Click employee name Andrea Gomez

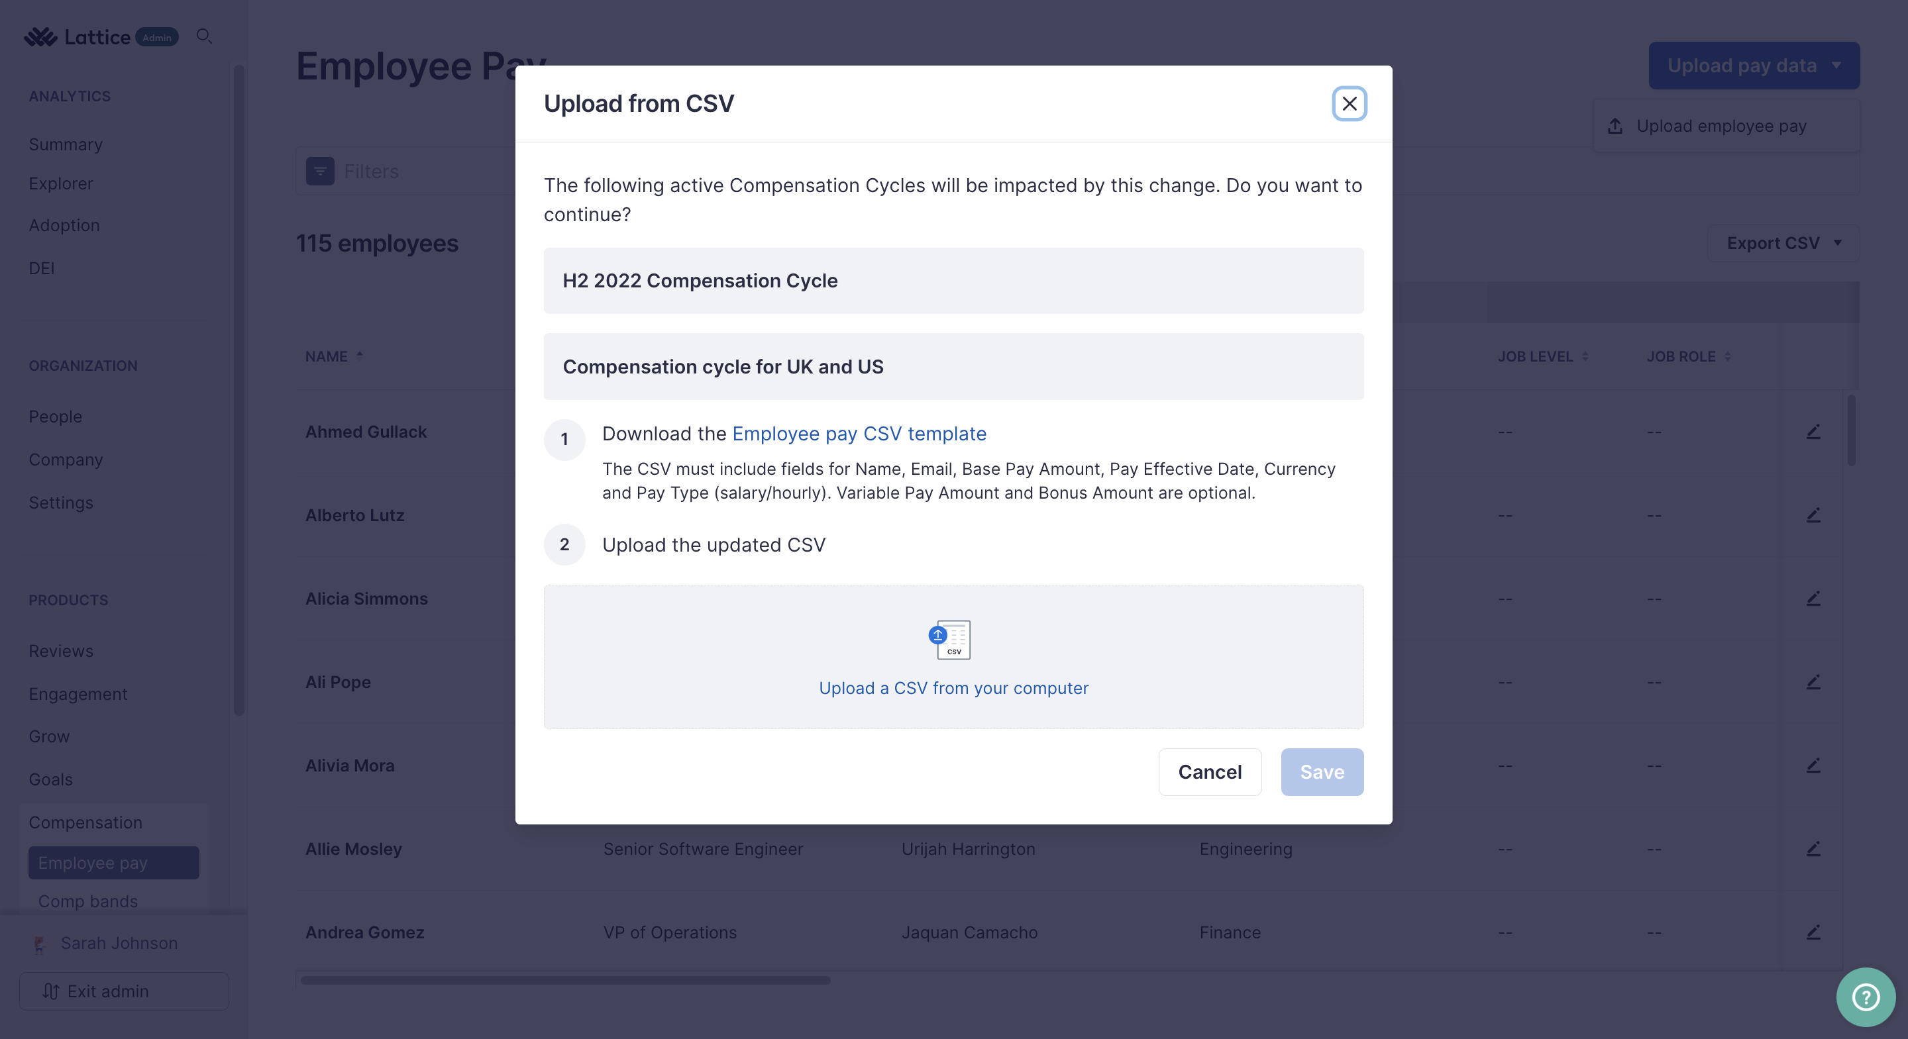364,932
